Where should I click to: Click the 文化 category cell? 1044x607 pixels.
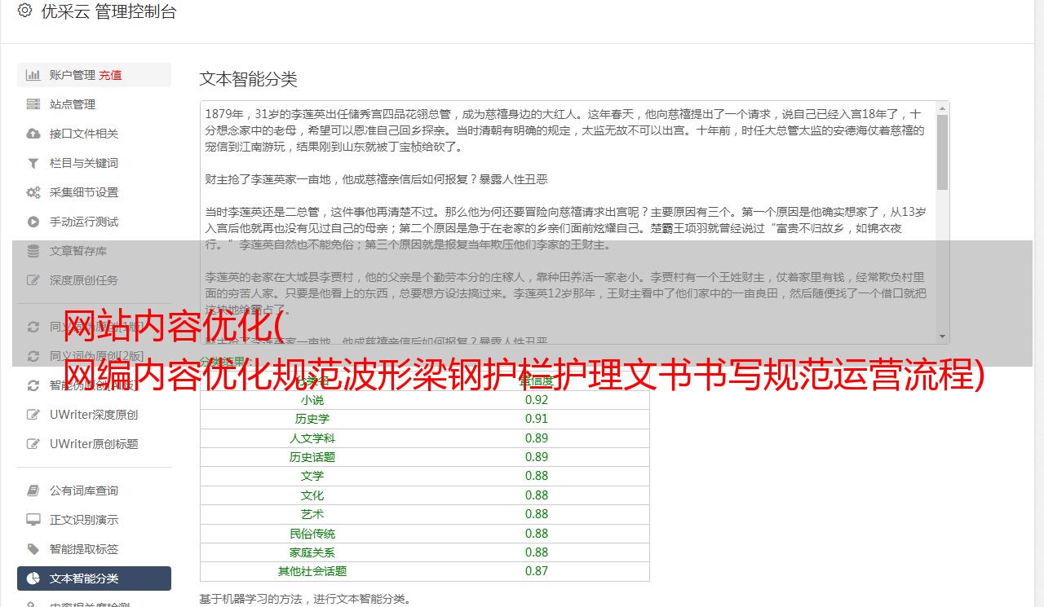[312, 495]
